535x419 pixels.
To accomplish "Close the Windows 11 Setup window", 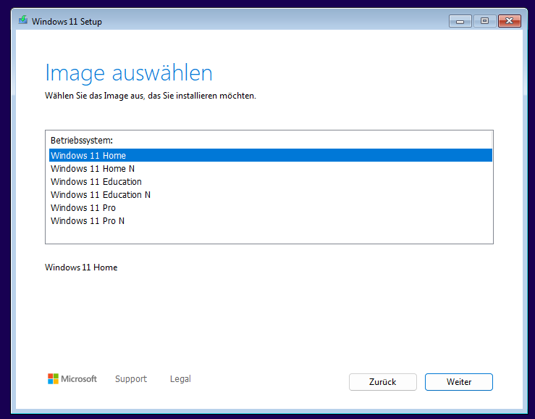I will (x=509, y=21).
